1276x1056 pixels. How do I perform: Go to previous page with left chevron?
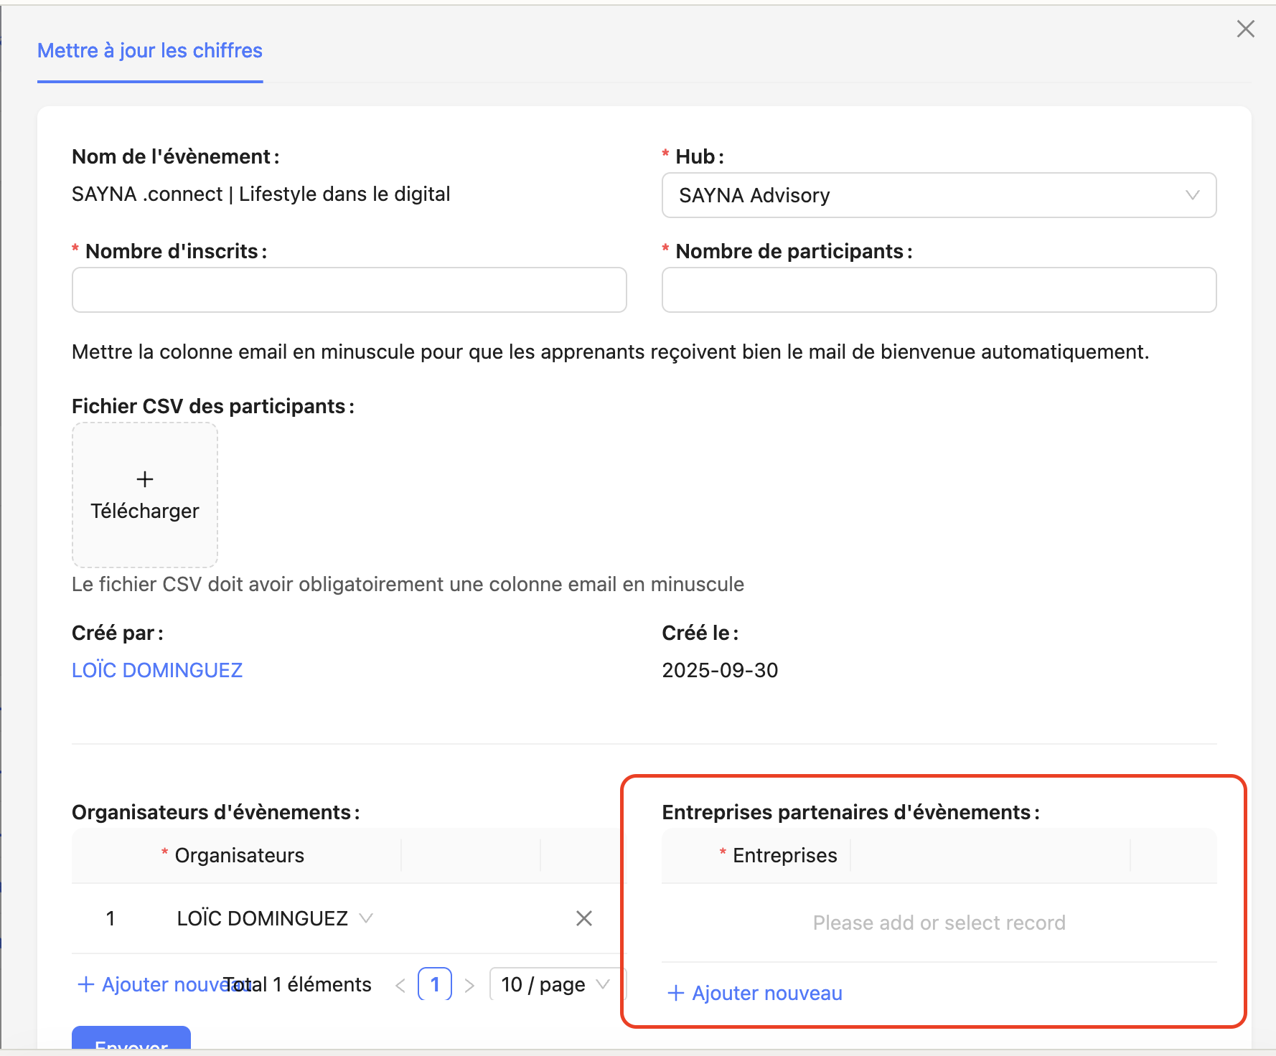400,985
